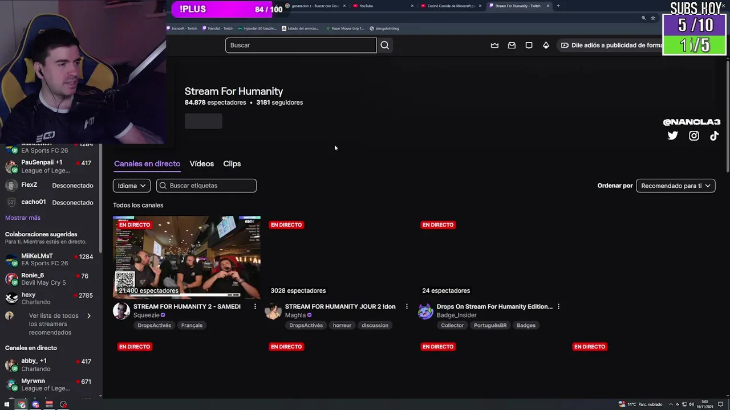
Task: Open the TikTok icon in stream overlay
Action: pyautogui.click(x=714, y=136)
